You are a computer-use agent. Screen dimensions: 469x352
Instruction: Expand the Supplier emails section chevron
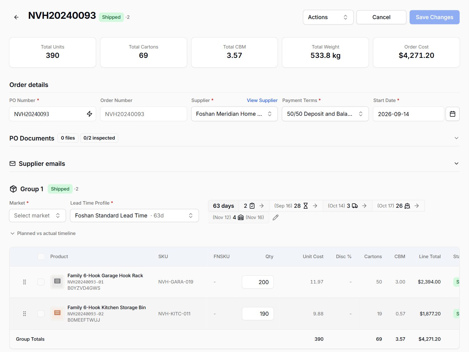pos(456,164)
